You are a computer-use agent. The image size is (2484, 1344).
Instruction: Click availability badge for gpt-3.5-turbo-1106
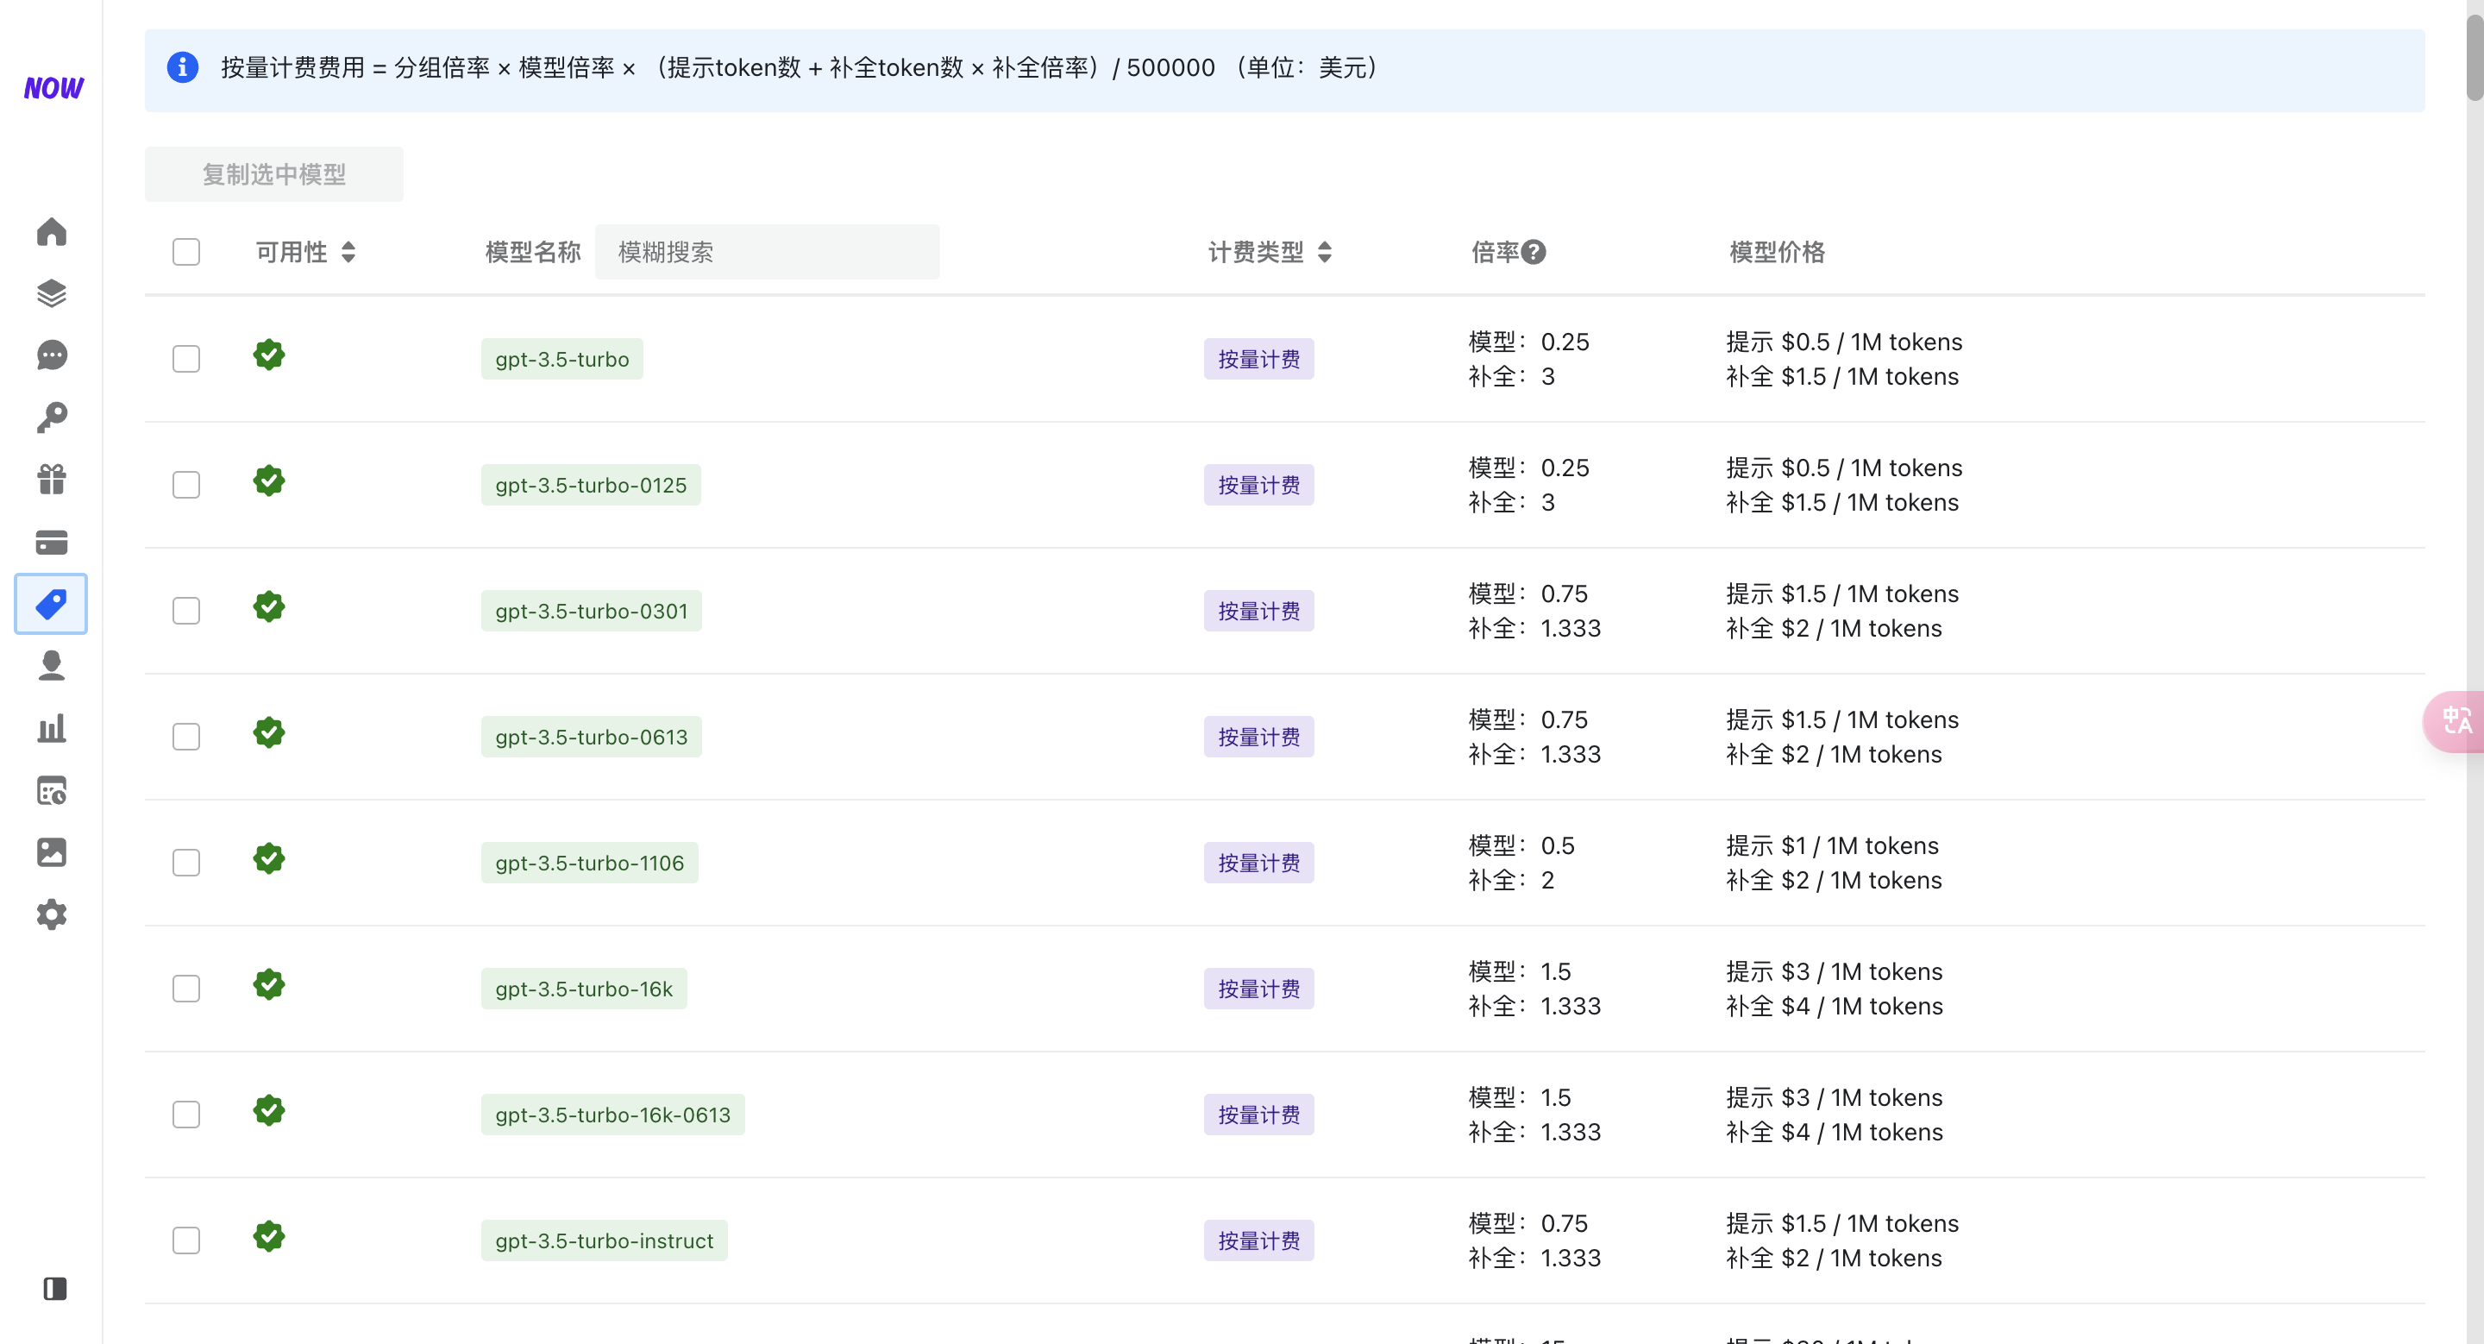coord(269,859)
